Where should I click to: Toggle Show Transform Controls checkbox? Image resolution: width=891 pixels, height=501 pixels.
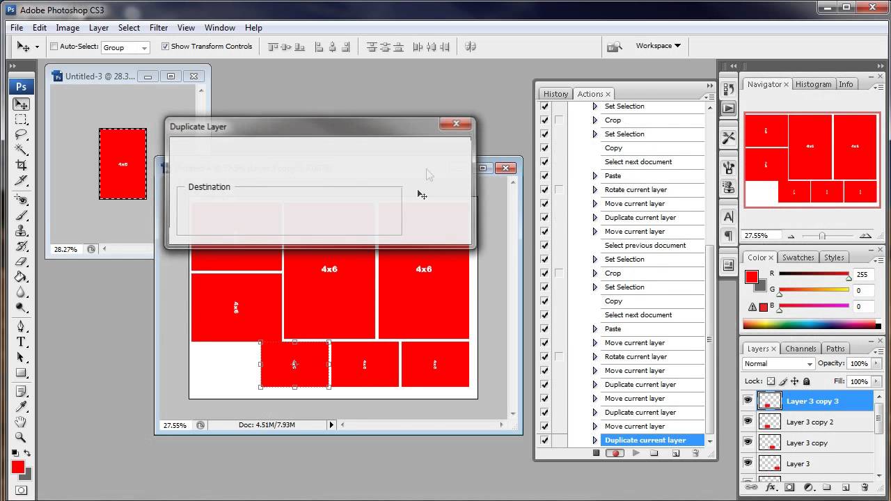(165, 47)
